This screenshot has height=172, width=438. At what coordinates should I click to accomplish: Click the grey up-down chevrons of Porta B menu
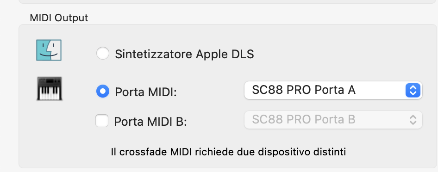click(x=413, y=120)
